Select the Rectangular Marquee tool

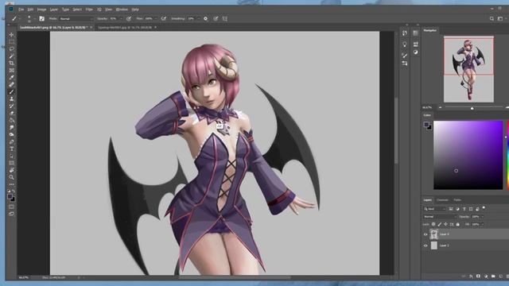click(11, 42)
